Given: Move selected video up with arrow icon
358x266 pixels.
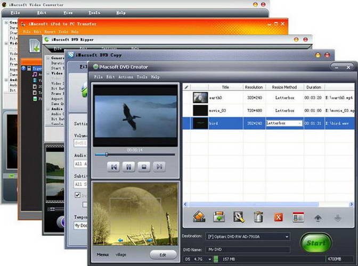Looking at the screenshot, I should click(x=319, y=217).
